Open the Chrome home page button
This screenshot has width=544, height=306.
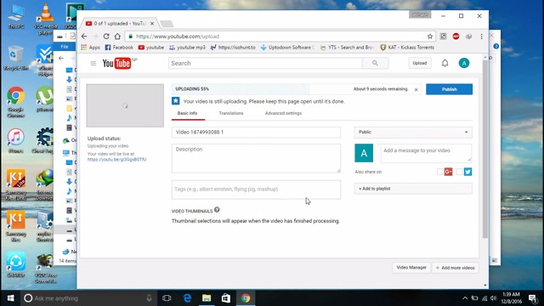tap(117, 36)
